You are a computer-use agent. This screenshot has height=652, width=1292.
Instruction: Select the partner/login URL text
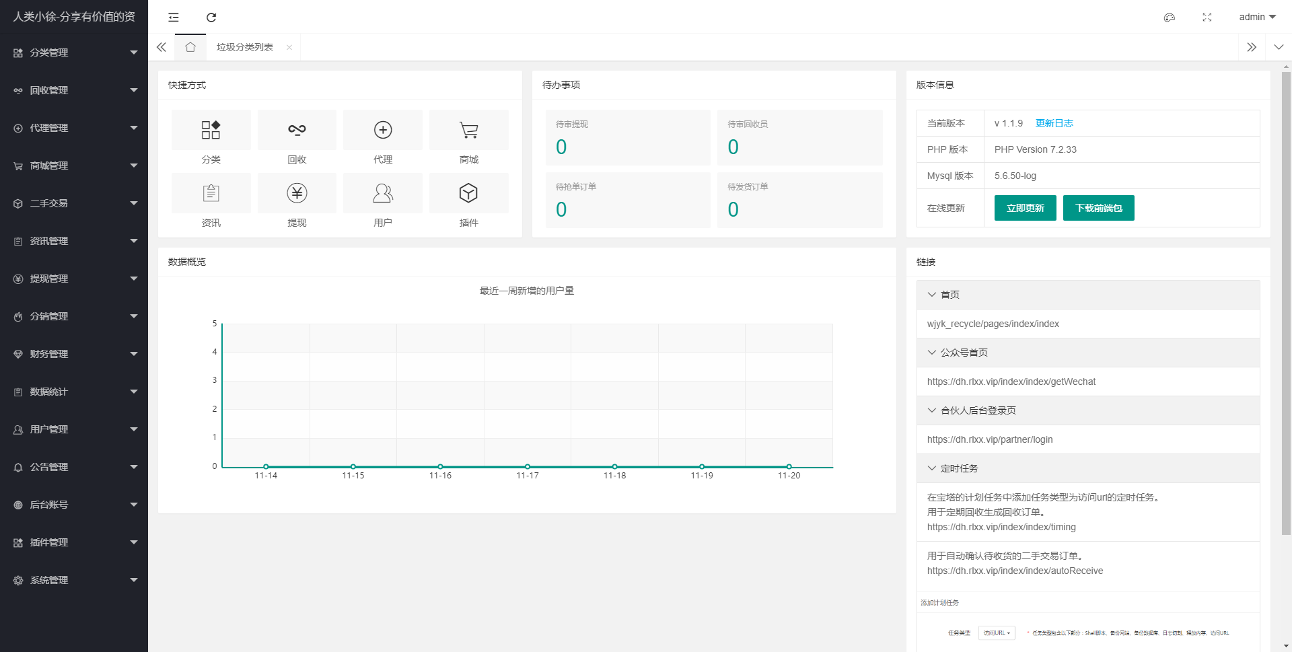click(989, 439)
